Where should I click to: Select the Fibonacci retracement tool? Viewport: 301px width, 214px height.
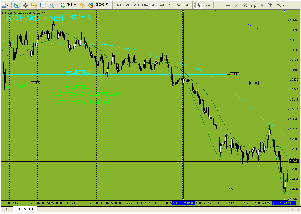[253, 6]
